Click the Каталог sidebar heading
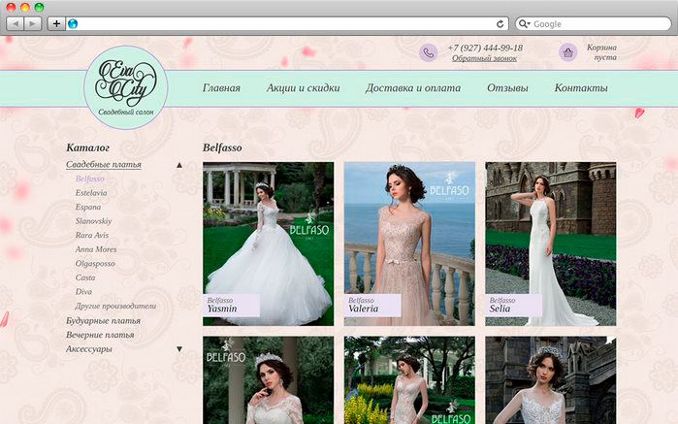The width and height of the screenshot is (678, 424). coord(87,147)
